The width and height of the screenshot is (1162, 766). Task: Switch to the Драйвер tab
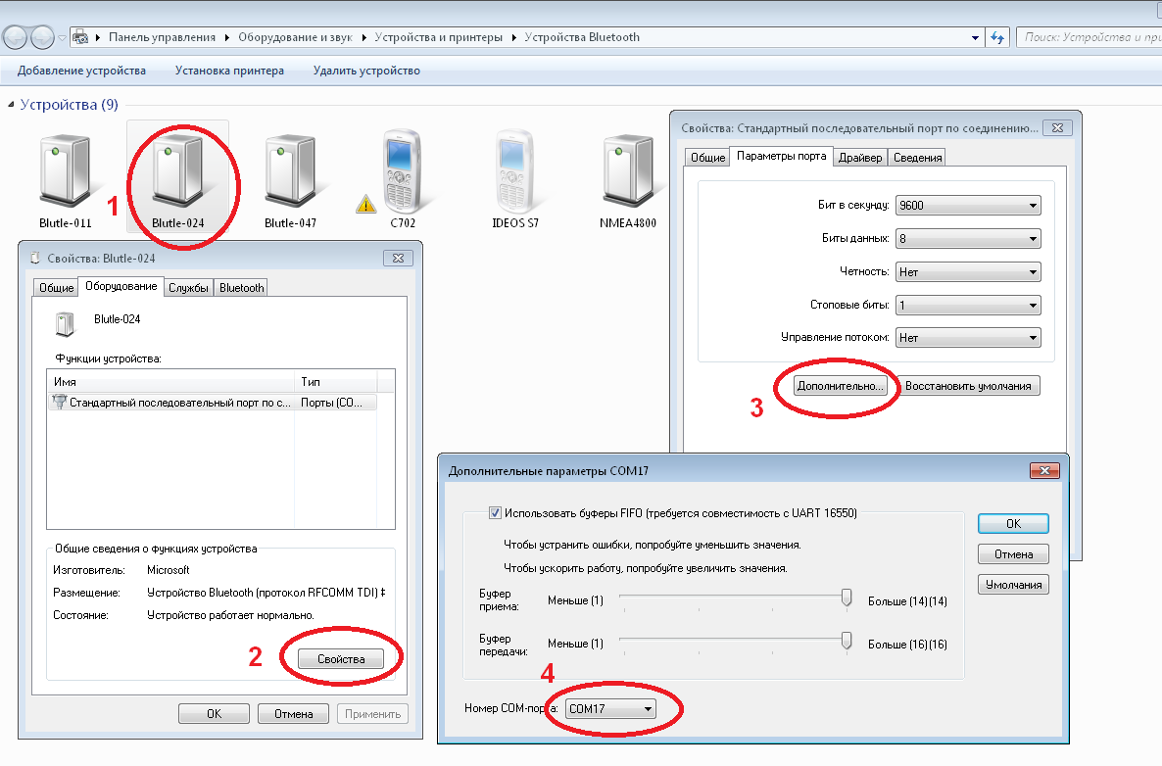click(860, 157)
